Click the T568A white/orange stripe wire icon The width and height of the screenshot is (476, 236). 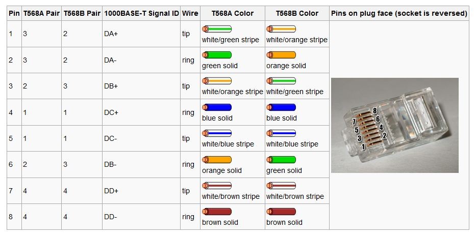point(217,81)
